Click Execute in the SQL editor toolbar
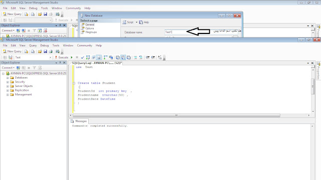321x180 pixels. point(61,57)
